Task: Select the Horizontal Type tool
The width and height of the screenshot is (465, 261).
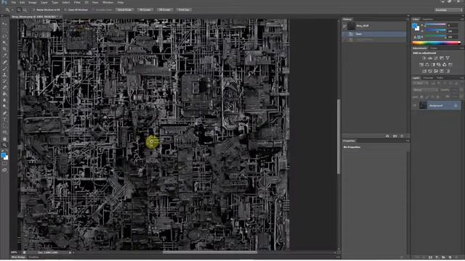Action: 4,120
